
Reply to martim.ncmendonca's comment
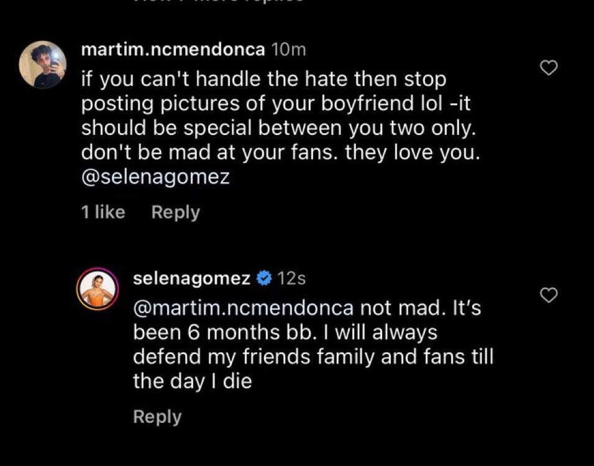pyautogui.click(x=176, y=212)
